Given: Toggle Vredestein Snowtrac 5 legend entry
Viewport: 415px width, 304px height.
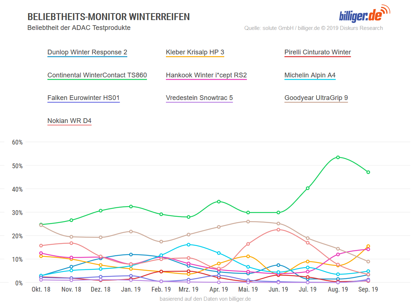Looking at the screenshot, I should pos(199,98).
